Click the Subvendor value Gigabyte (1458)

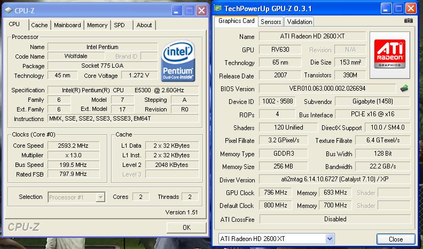click(373, 101)
